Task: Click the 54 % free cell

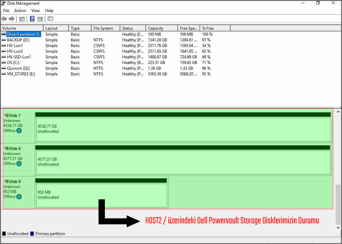Action: click(206, 46)
